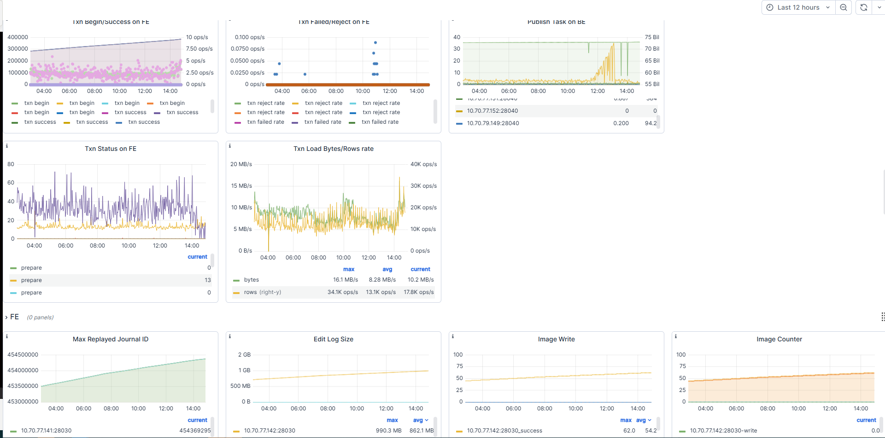Sort Txn Load legend by current column

(x=421, y=269)
